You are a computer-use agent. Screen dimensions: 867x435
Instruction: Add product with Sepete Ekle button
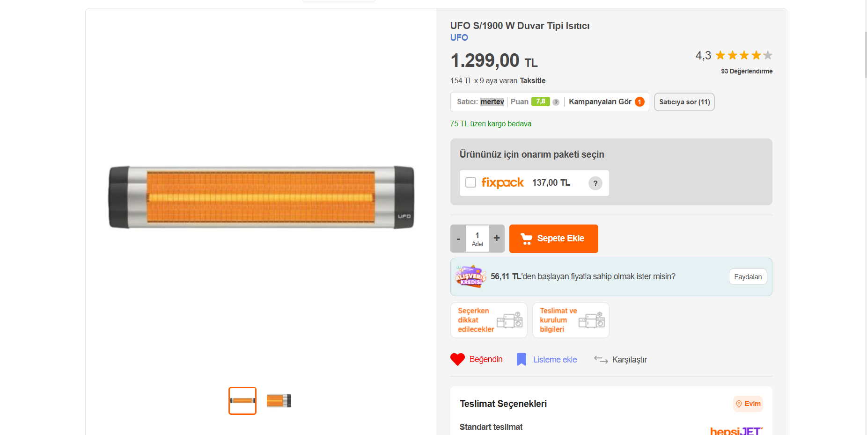[553, 239]
